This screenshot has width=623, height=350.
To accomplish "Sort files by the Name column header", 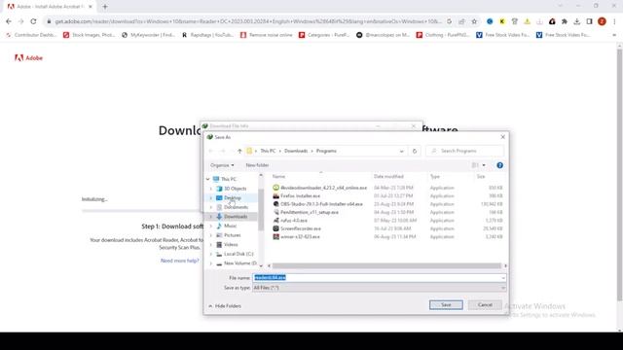I will [x=279, y=176].
